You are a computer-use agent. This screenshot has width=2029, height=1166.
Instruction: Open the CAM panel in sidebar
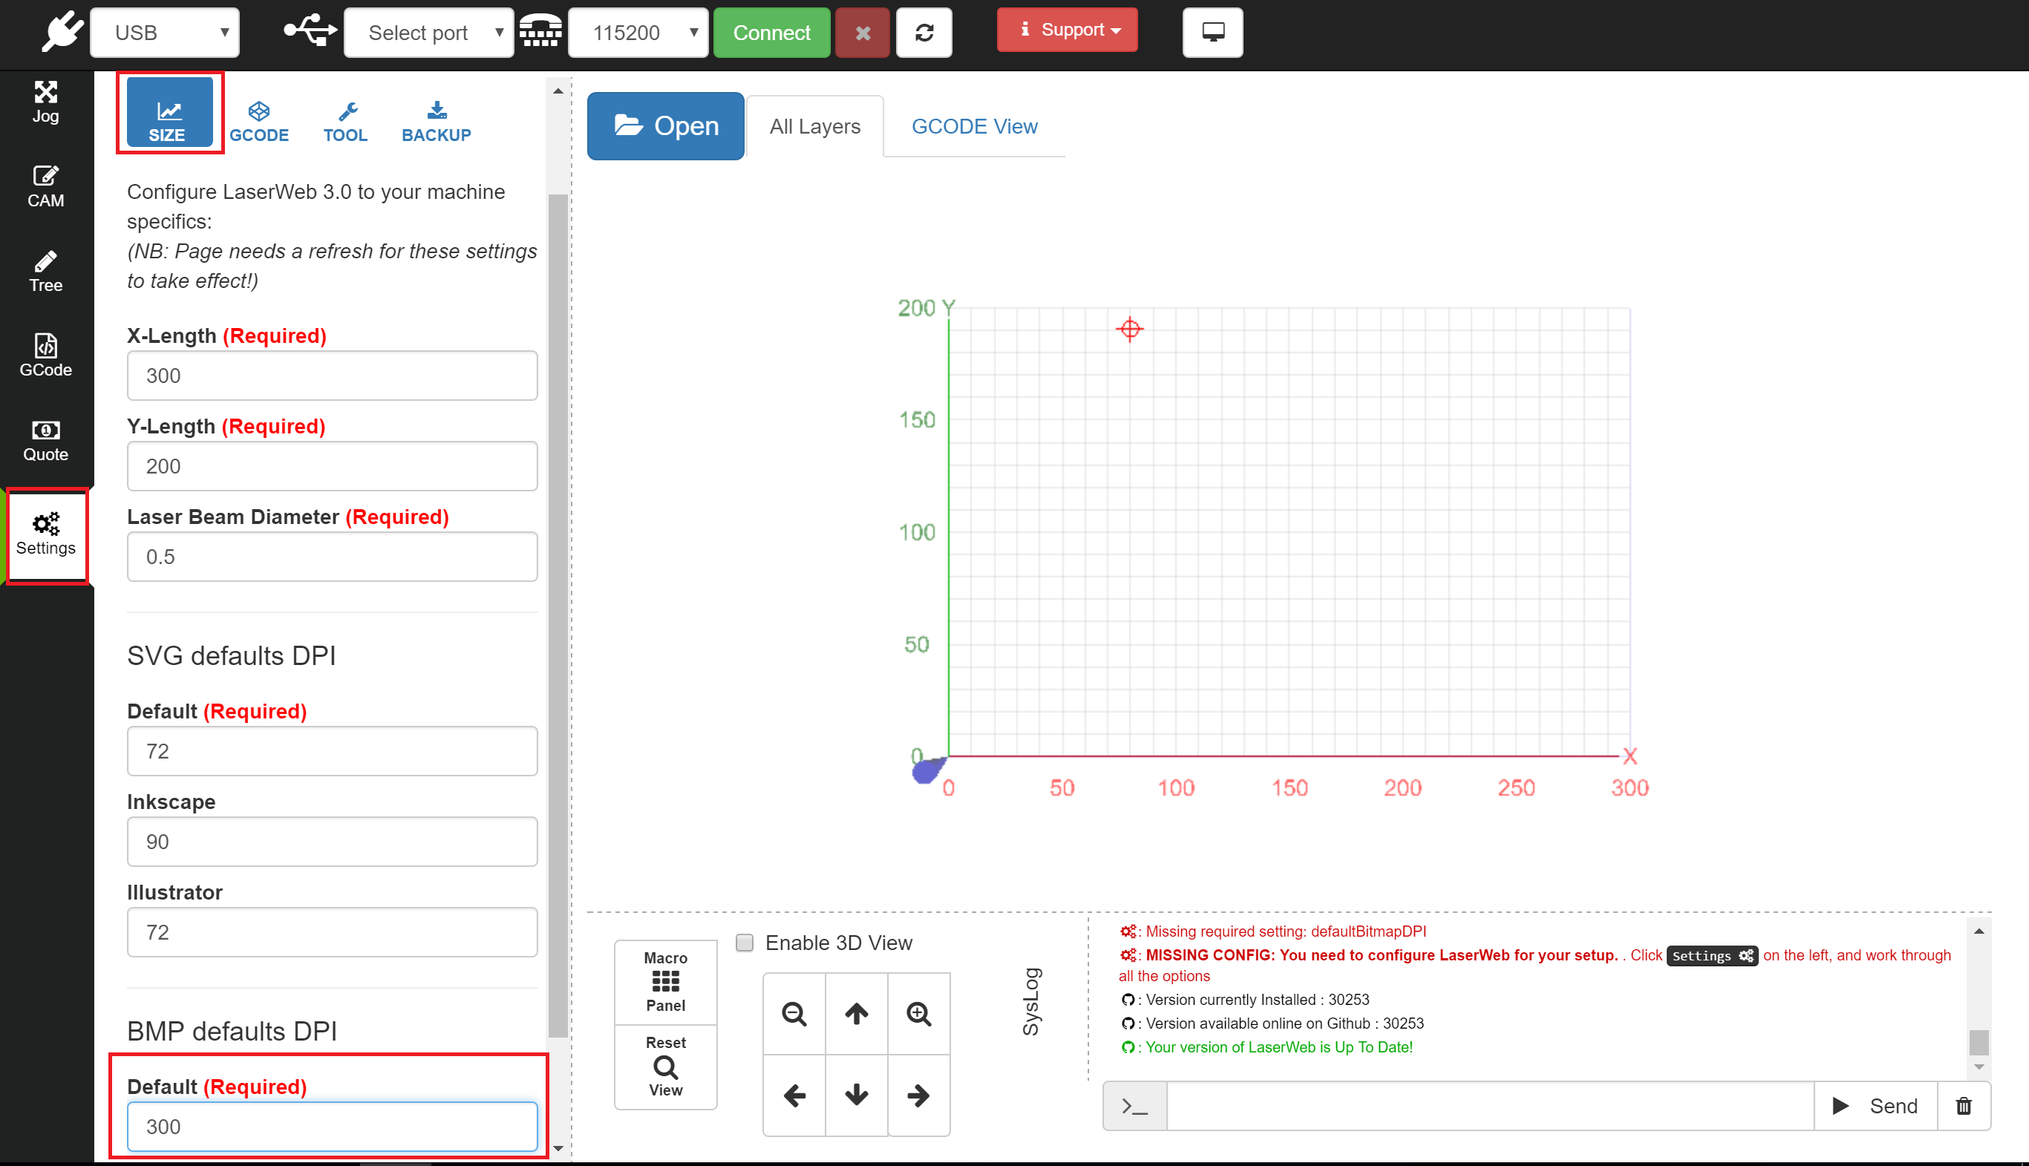coord(46,187)
